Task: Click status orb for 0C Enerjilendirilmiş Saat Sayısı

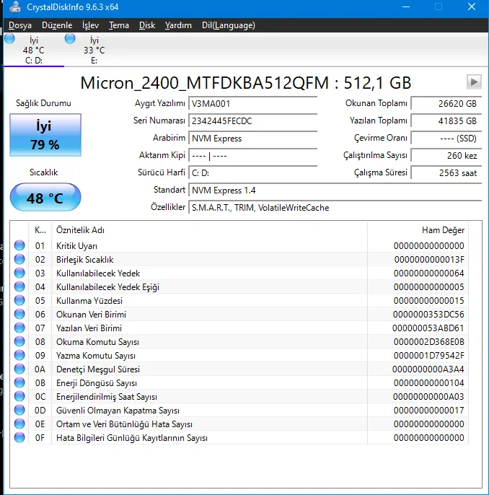Action: 19,397
